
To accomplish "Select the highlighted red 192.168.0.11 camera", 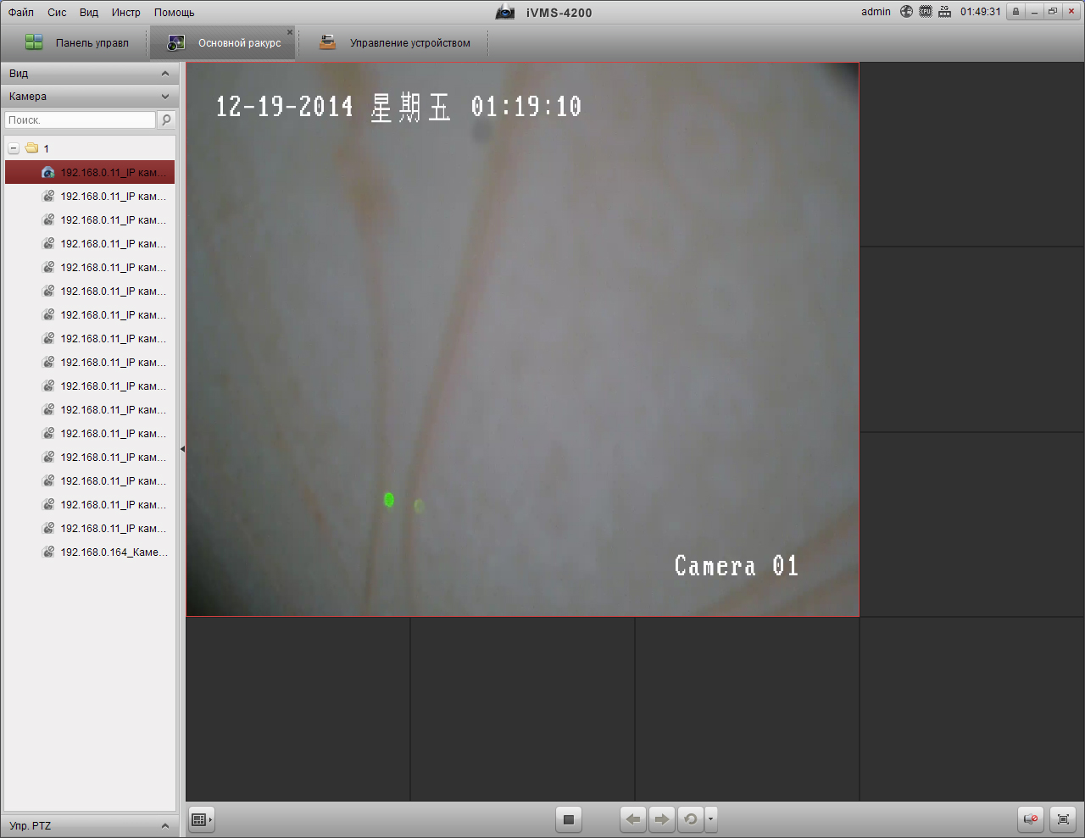I will [x=90, y=172].
